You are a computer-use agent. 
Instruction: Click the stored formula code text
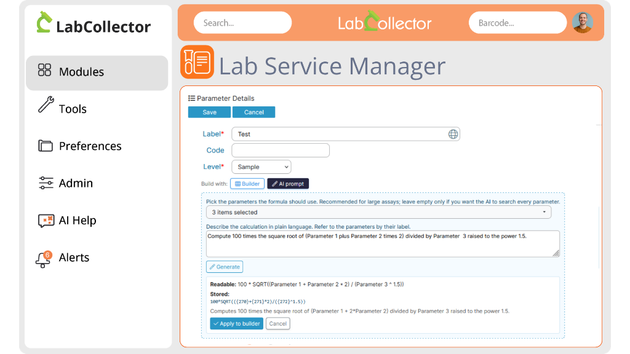[x=258, y=302]
